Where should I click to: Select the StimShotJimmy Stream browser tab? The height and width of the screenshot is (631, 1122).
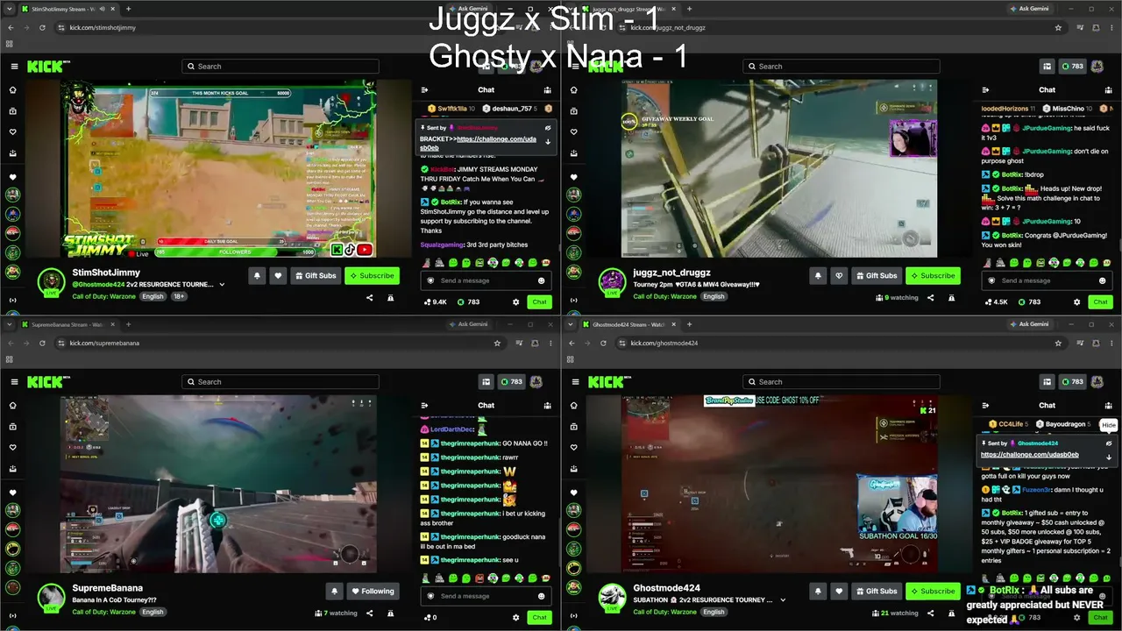(68, 9)
